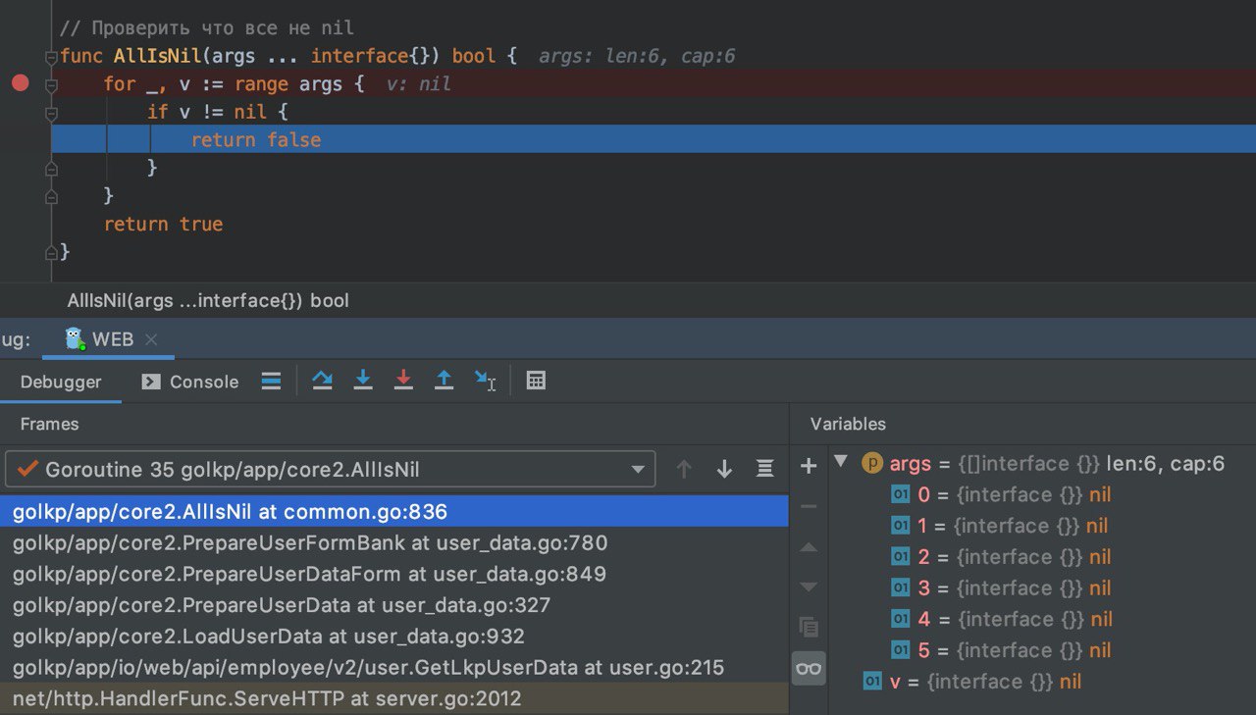Click the Step Out icon
Viewport: 1256px width, 715px height.
point(444,381)
